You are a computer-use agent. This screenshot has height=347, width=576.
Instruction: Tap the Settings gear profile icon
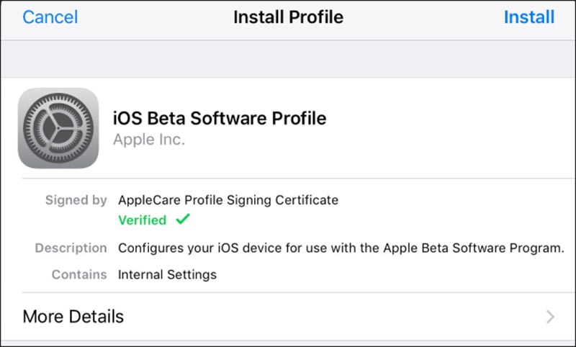[58, 128]
